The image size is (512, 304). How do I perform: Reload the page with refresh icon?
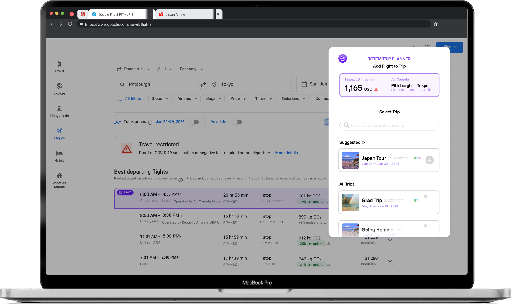pos(70,24)
